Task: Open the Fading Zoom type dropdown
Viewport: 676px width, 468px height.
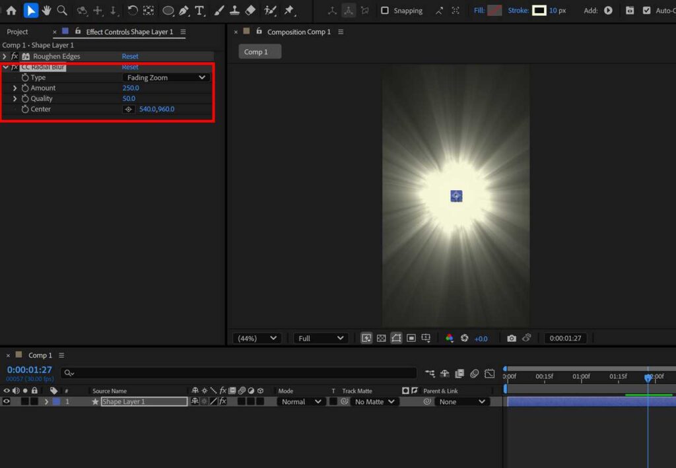Action: (166, 78)
